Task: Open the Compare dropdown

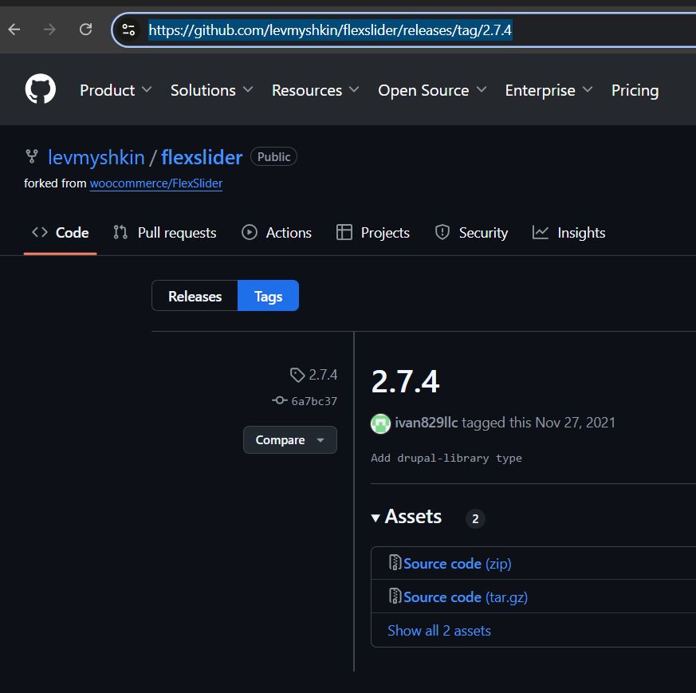Action: pos(290,440)
